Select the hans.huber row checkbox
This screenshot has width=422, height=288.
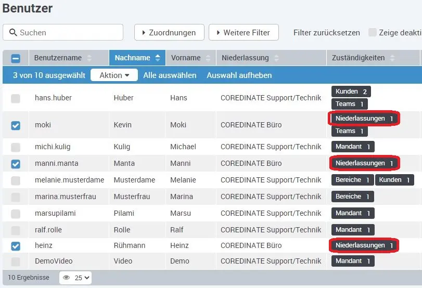(16, 98)
